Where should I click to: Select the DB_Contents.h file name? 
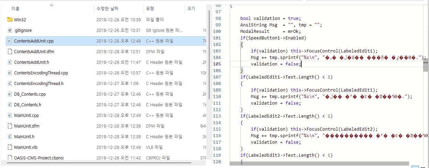click(x=27, y=105)
